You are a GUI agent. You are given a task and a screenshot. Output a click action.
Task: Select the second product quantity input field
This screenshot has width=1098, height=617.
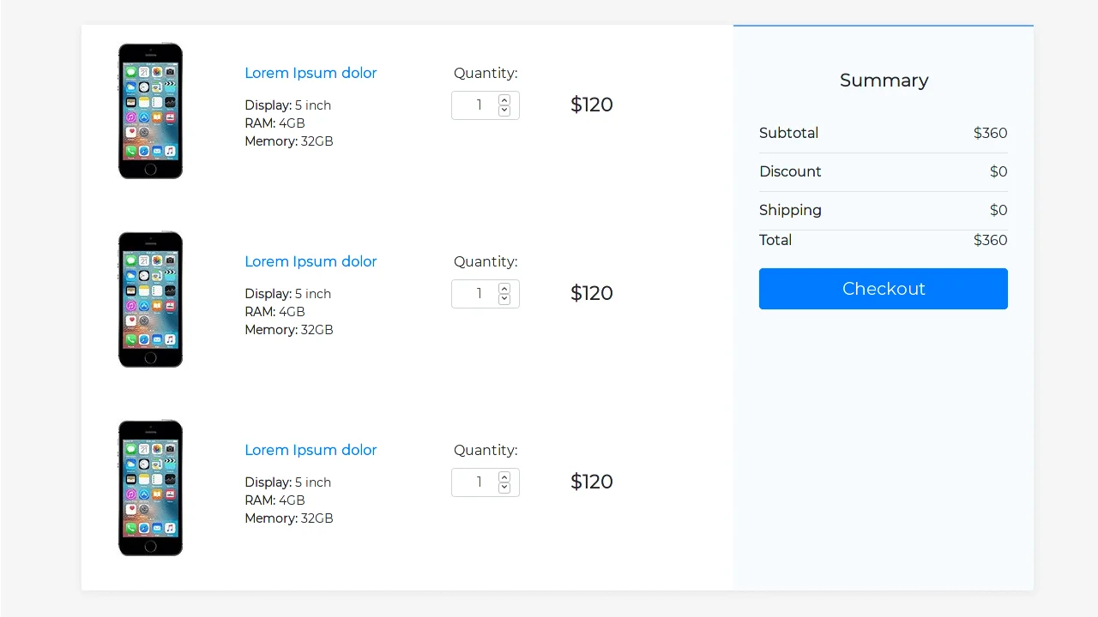[477, 293]
